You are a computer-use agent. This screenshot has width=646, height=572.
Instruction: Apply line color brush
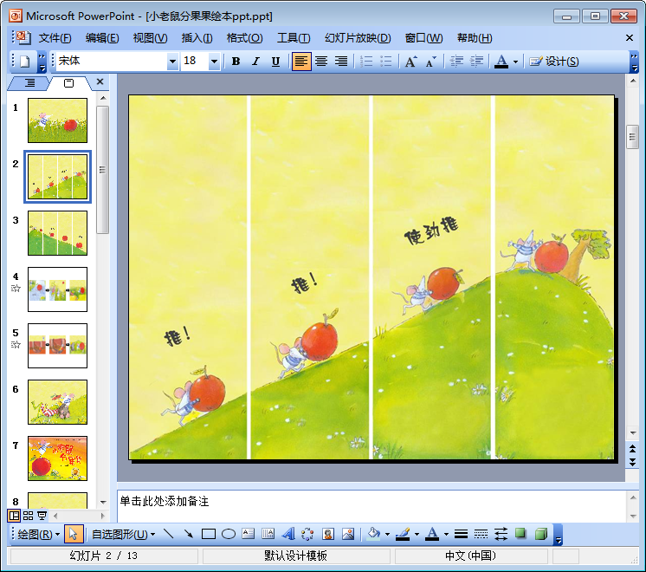pos(403,534)
